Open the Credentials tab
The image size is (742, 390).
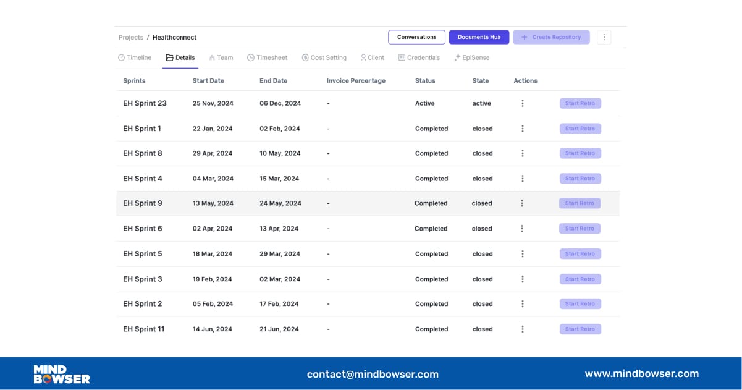419,57
